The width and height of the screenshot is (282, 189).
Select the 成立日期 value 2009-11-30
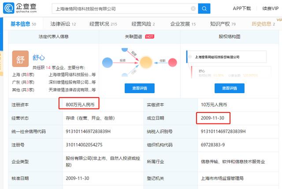tap(212, 118)
